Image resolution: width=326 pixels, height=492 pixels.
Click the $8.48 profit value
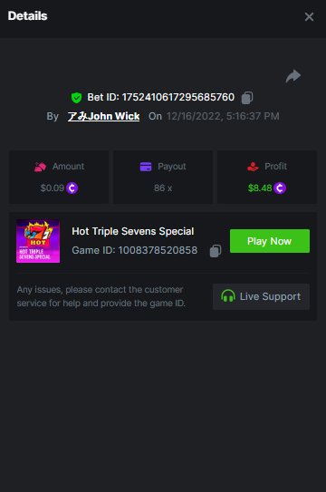[x=260, y=188]
